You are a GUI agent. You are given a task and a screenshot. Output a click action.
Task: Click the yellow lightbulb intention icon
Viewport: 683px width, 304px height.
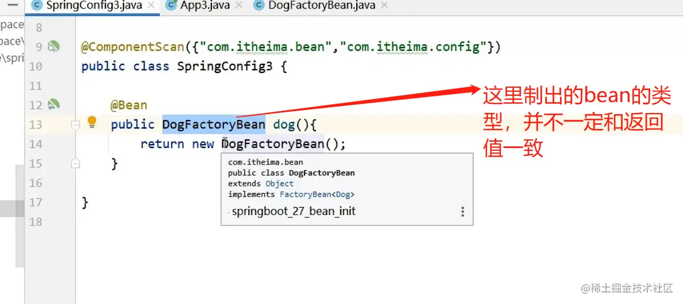(91, 122)
